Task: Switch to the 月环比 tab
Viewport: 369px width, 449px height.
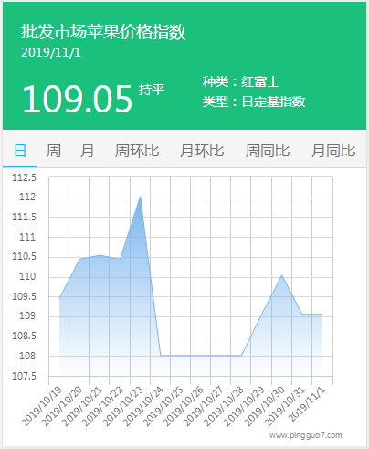Action: [202, 151]
